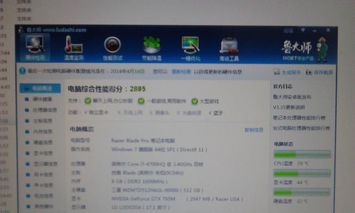Click the CPU温度 green progress bar

(302, 155)
